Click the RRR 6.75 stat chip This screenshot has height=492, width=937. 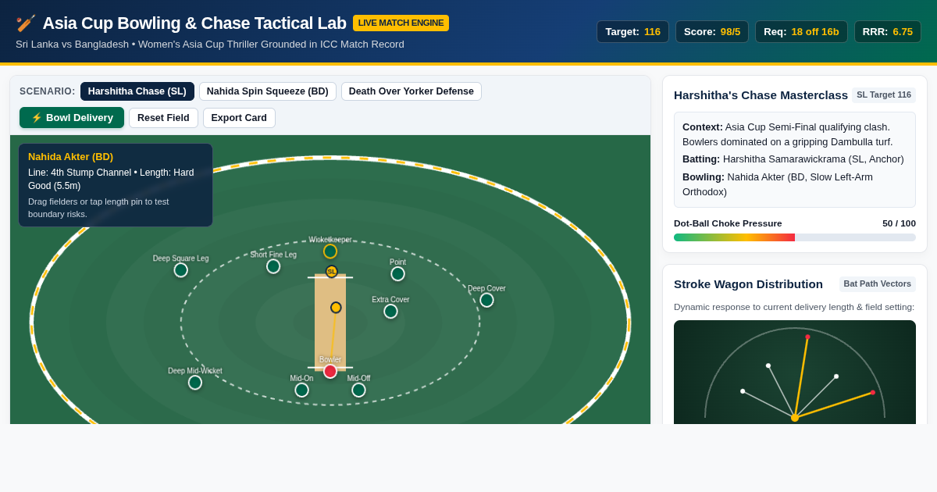point(887,32)
